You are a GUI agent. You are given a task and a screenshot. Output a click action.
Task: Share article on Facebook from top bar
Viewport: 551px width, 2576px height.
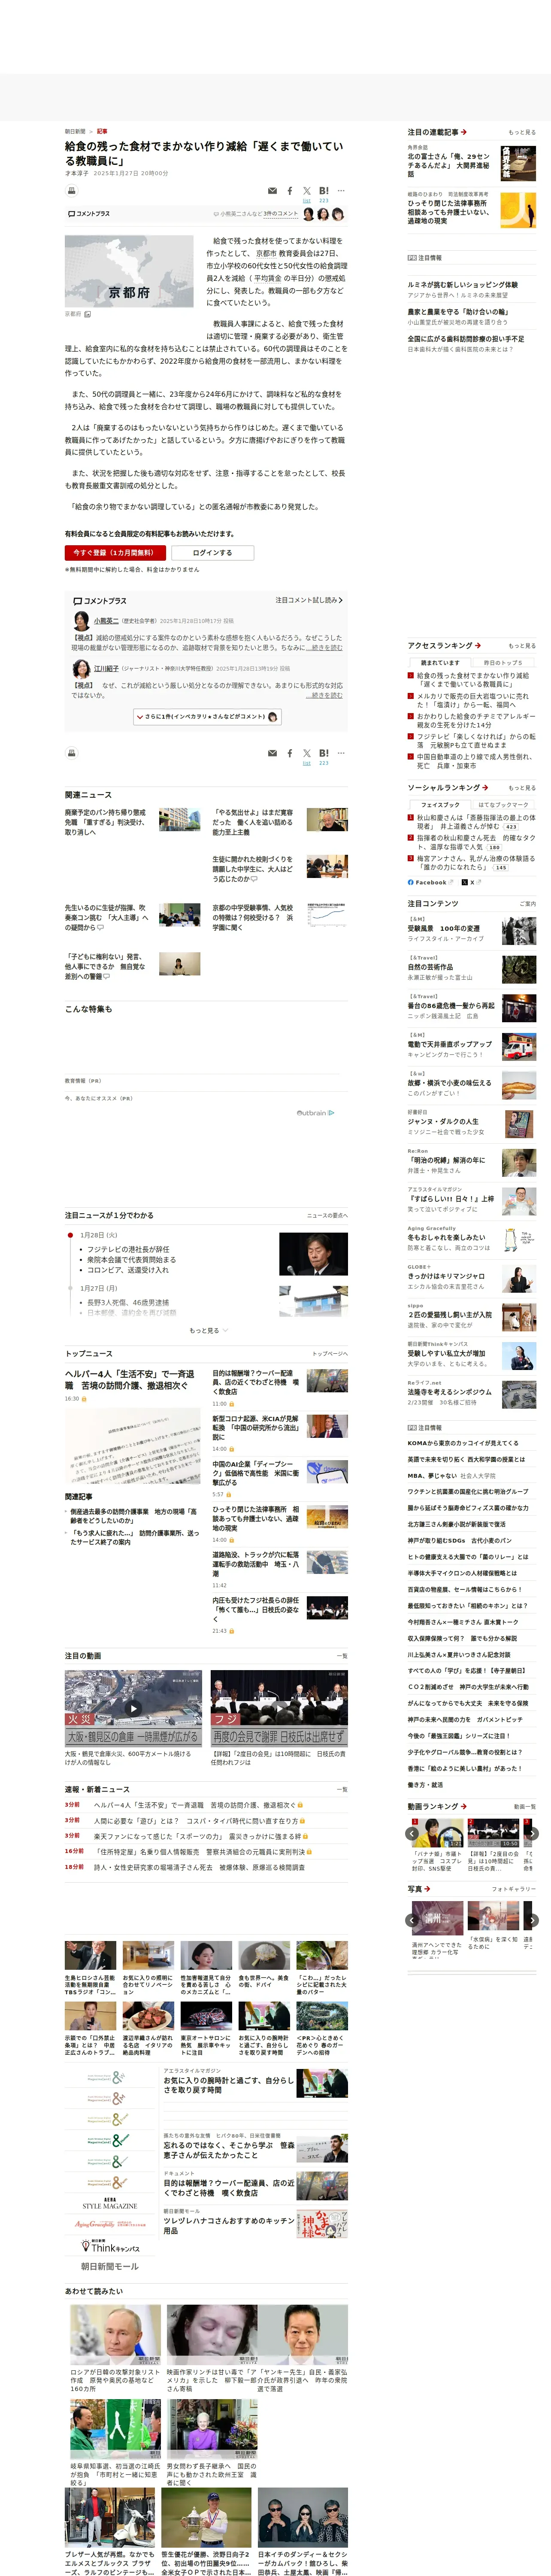(290, 191)
